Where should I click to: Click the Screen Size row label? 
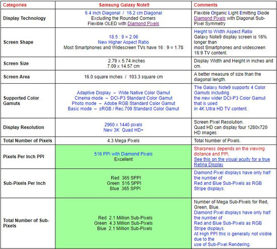pos(16,64)
